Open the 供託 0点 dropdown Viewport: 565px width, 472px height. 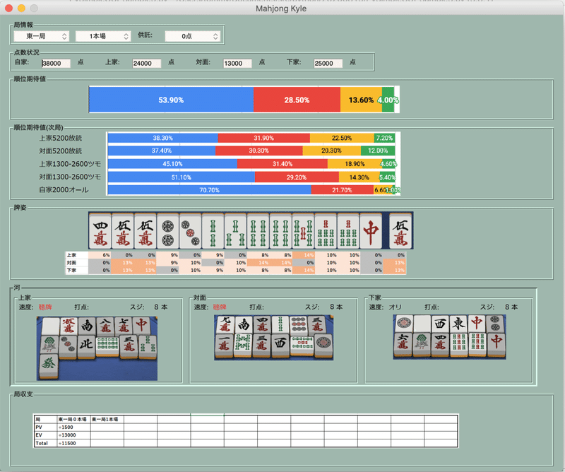(x=192, y=36)
